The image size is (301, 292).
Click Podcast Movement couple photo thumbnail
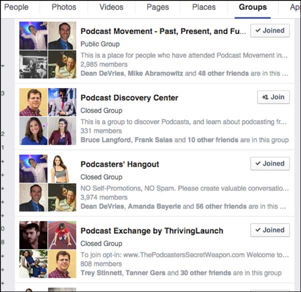pyautogui.click(x=62, y=65)
